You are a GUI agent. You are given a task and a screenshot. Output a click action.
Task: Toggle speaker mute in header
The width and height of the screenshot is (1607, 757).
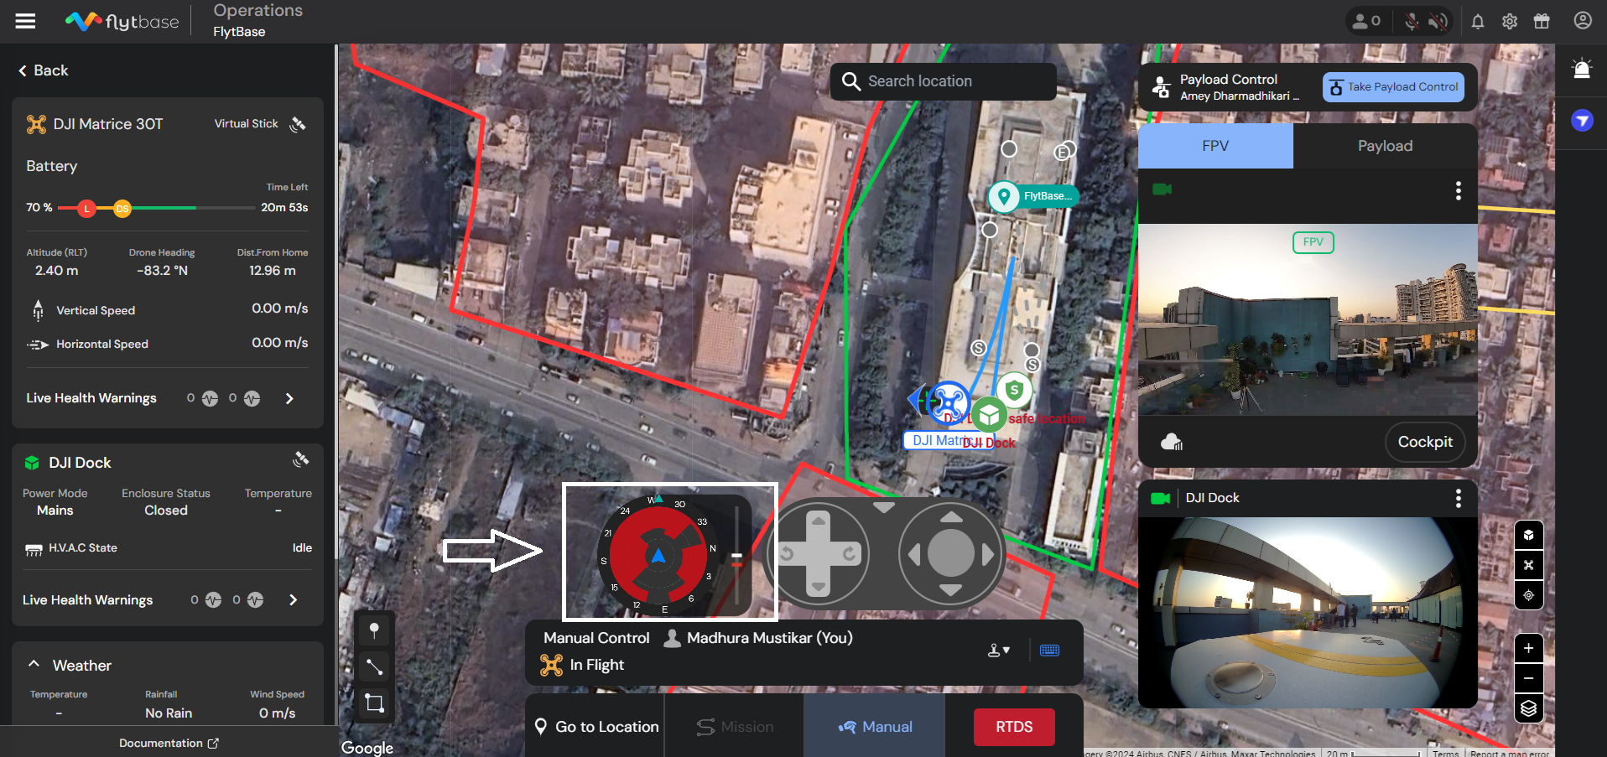(1438, 22)
